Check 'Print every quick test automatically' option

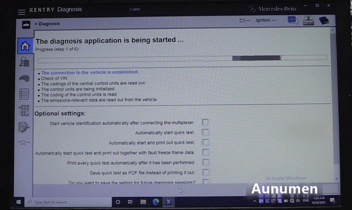tap(205, 162)
